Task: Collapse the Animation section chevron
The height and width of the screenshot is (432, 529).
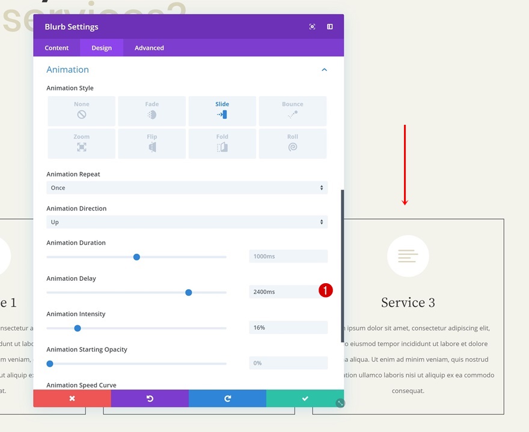Action: (324, 70)
